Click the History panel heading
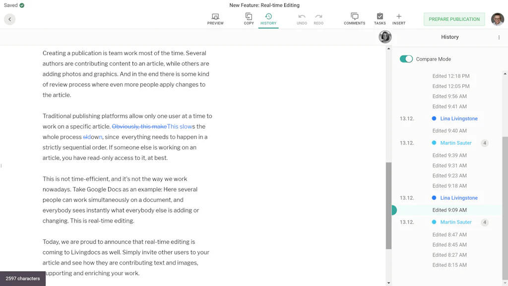 pos(449,37)
